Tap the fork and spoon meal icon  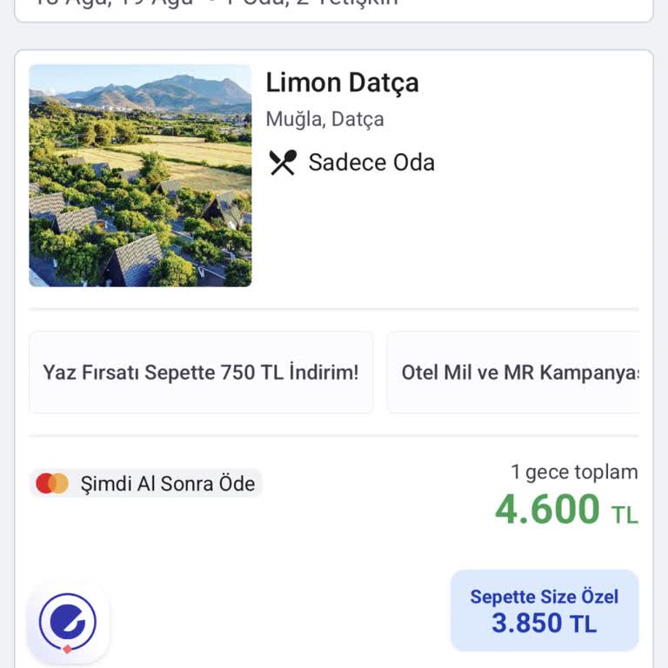[x=283, y=163]
